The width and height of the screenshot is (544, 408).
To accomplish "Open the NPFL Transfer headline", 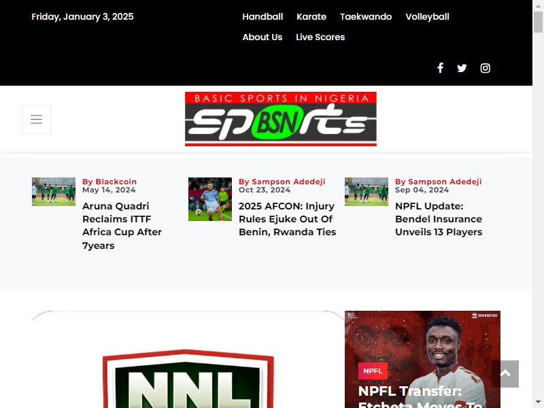I will (x=420, y=396).
